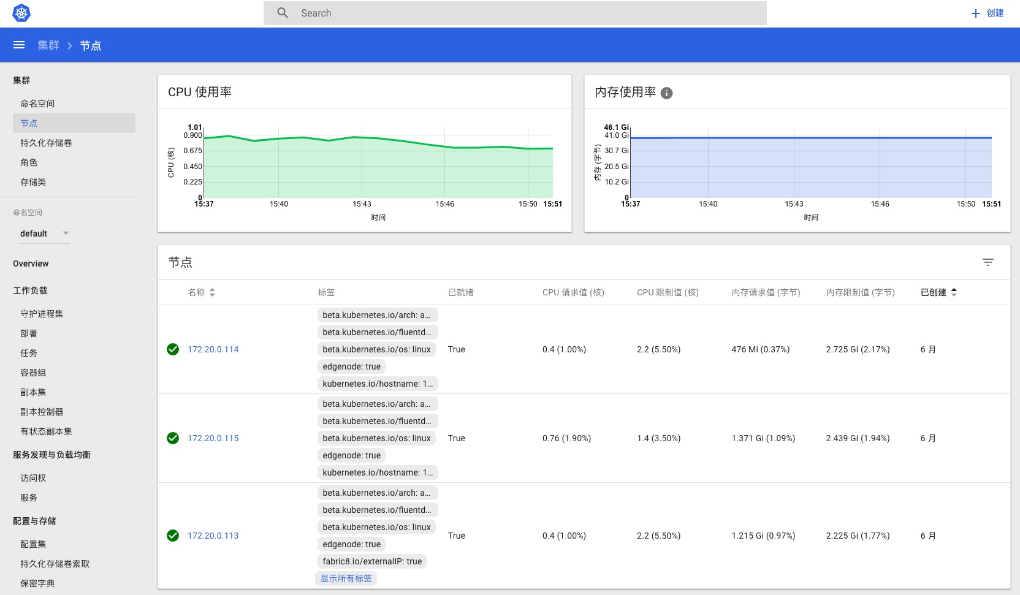Select 持久化存储卷 in the sidebar
Viewport: 1020px width, 595px height.
(48, 142)
